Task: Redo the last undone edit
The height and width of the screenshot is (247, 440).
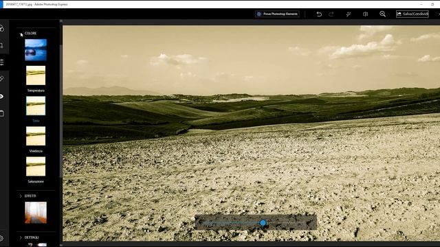Action: (x=331, y=14)
